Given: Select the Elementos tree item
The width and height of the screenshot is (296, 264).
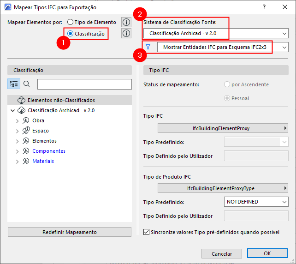Looking at the screenshot, I should coord(44,141).
